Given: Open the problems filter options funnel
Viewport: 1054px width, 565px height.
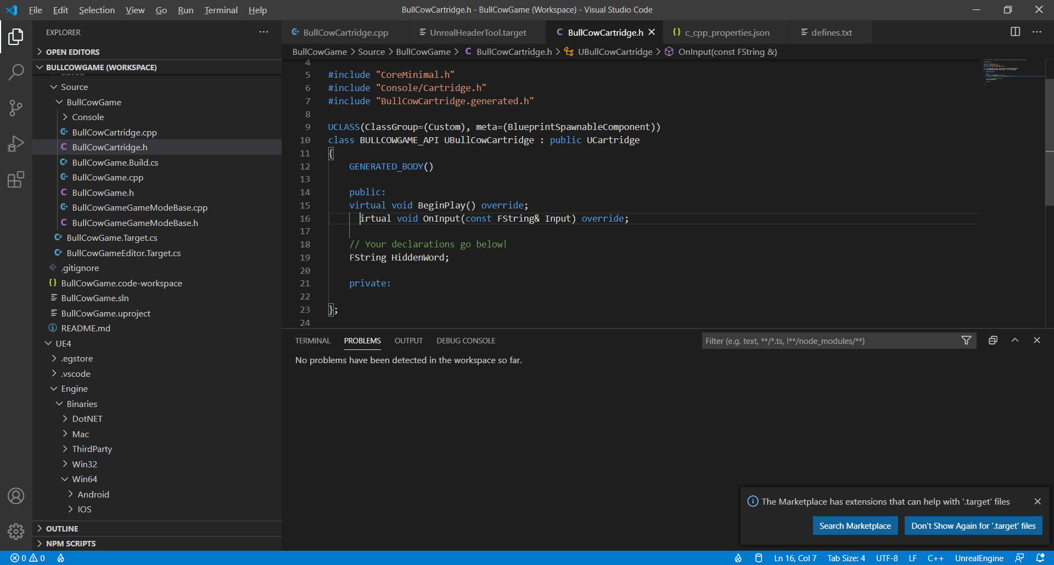Looking at the screenshot, I should (x=966, y=341).
